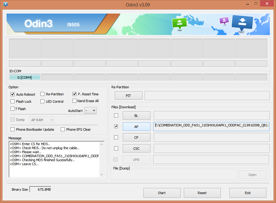Click the AP file button
Image resolution: width=276 pixels, height=203 pixels.
136,127
